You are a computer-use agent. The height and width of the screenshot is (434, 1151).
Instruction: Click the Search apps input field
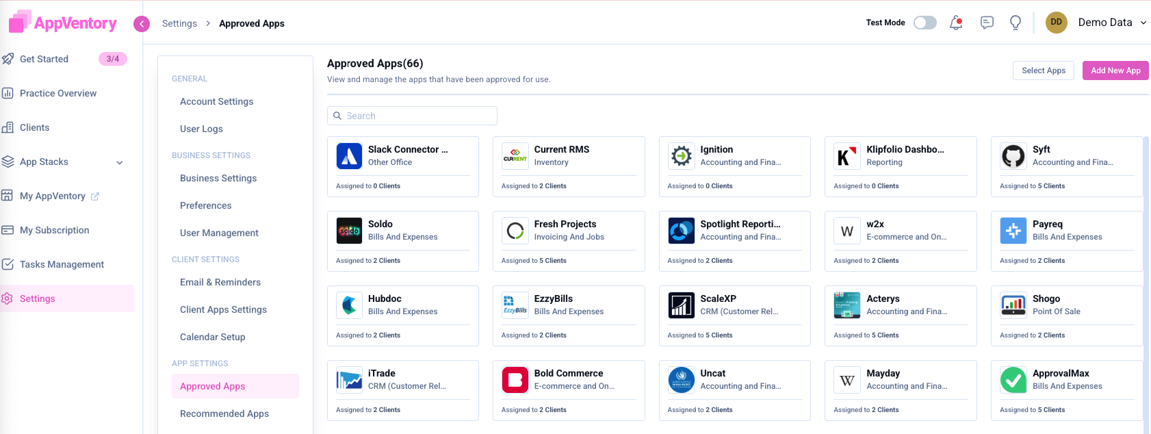pos(412,116)
